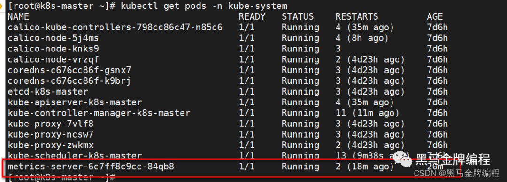
Task: Click the AGE column header
Action: (x=435, y=16)
